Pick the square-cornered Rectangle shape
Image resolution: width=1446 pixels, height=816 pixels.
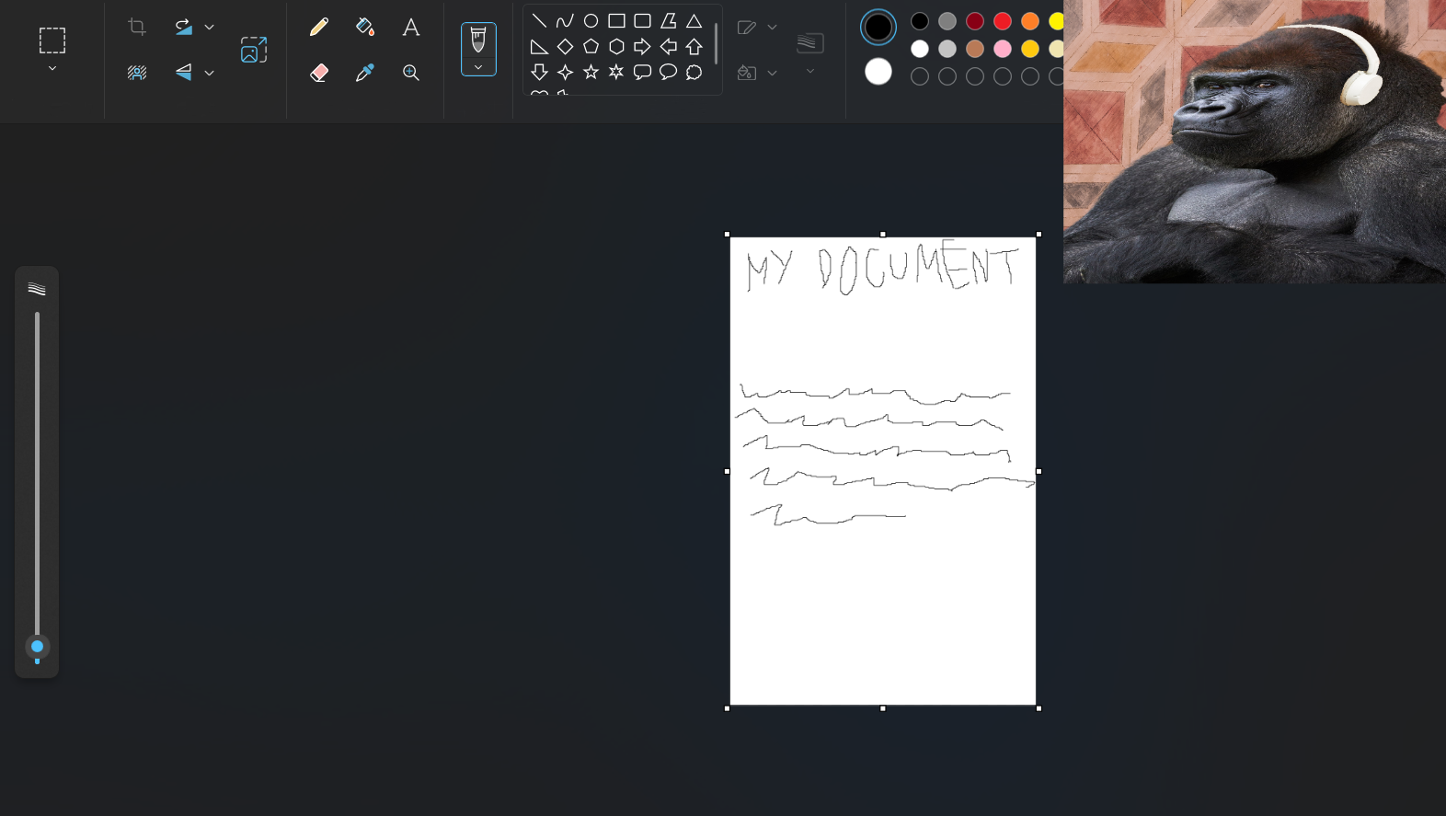[x=616, y=20]
